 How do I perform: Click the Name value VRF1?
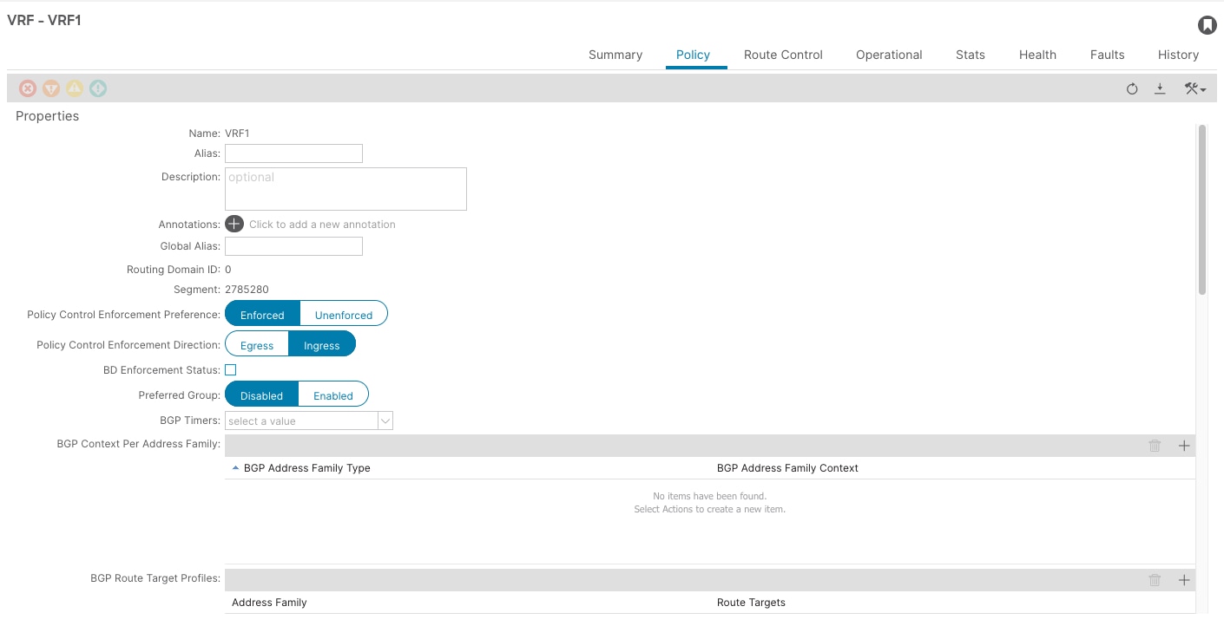click(x=237, y=134)
